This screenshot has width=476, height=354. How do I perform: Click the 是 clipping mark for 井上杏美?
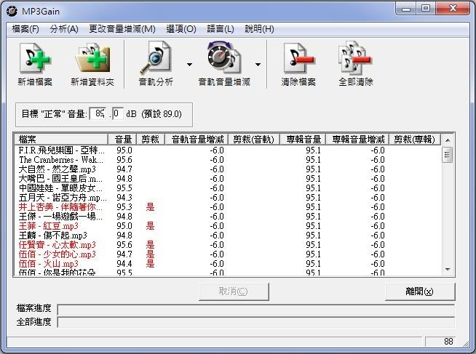pos(150,207)
